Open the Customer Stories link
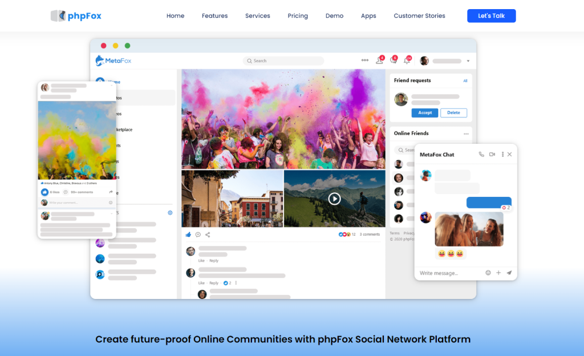This screenshot has width=584, height=356. click(419, 16)
